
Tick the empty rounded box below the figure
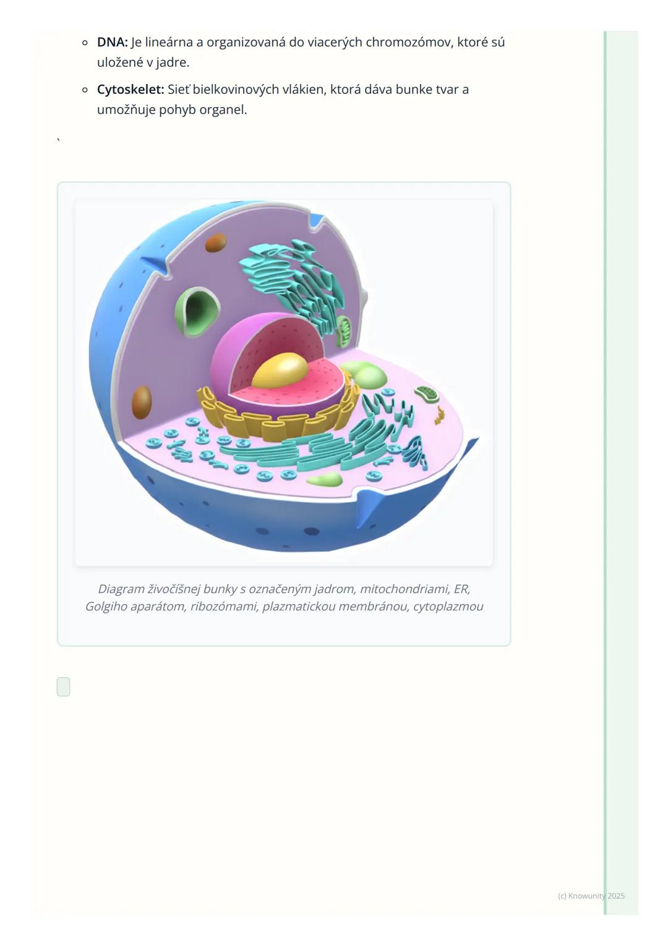(63, 686)
